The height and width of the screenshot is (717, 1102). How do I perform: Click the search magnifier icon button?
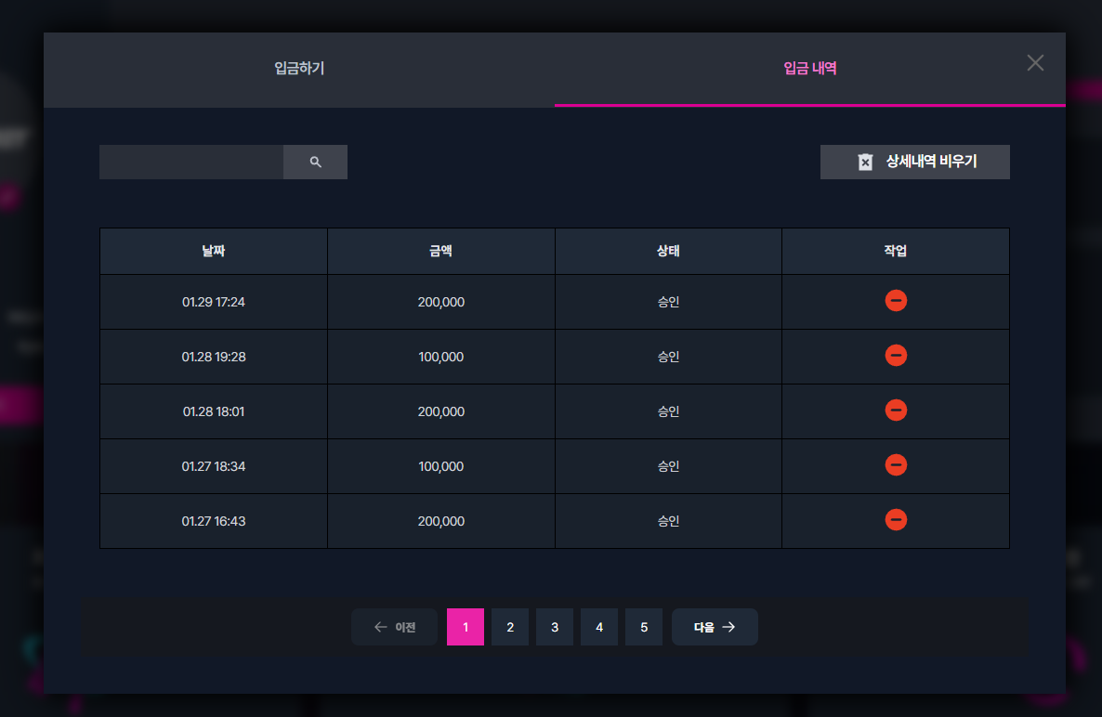pos(315,163)
